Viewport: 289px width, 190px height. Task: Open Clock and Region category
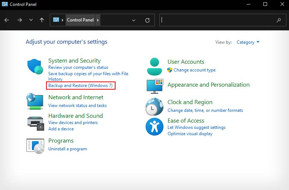pos(190,102)
